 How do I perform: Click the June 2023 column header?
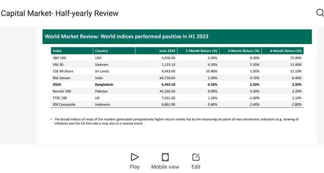(167, 51)
